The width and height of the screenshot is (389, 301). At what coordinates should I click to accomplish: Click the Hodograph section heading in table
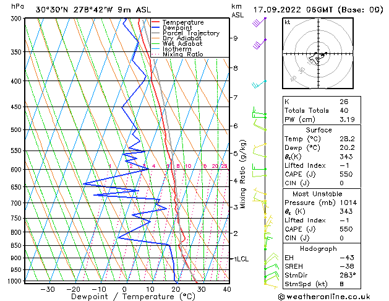[318, 249]
